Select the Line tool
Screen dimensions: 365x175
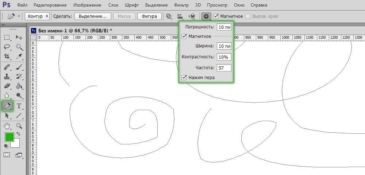[19, 116]
